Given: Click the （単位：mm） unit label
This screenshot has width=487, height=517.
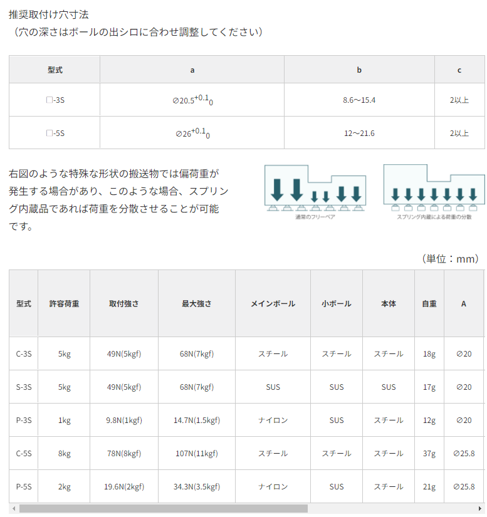Looking at the screenshot, I should coord(450,258).
